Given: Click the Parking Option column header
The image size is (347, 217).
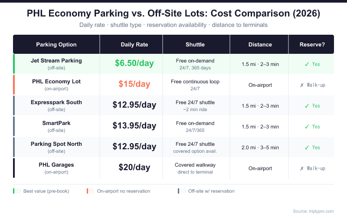Looking at the screenshot, I should click(56, 45).
